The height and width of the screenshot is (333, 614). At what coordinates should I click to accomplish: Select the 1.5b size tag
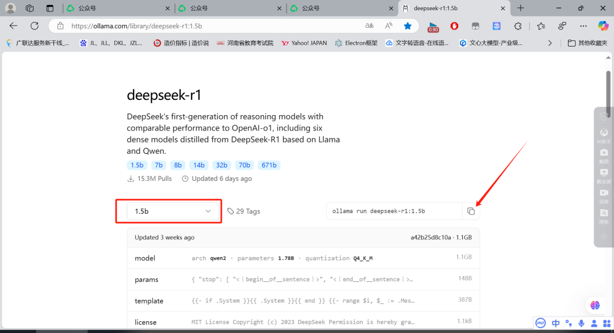point(137,165)
